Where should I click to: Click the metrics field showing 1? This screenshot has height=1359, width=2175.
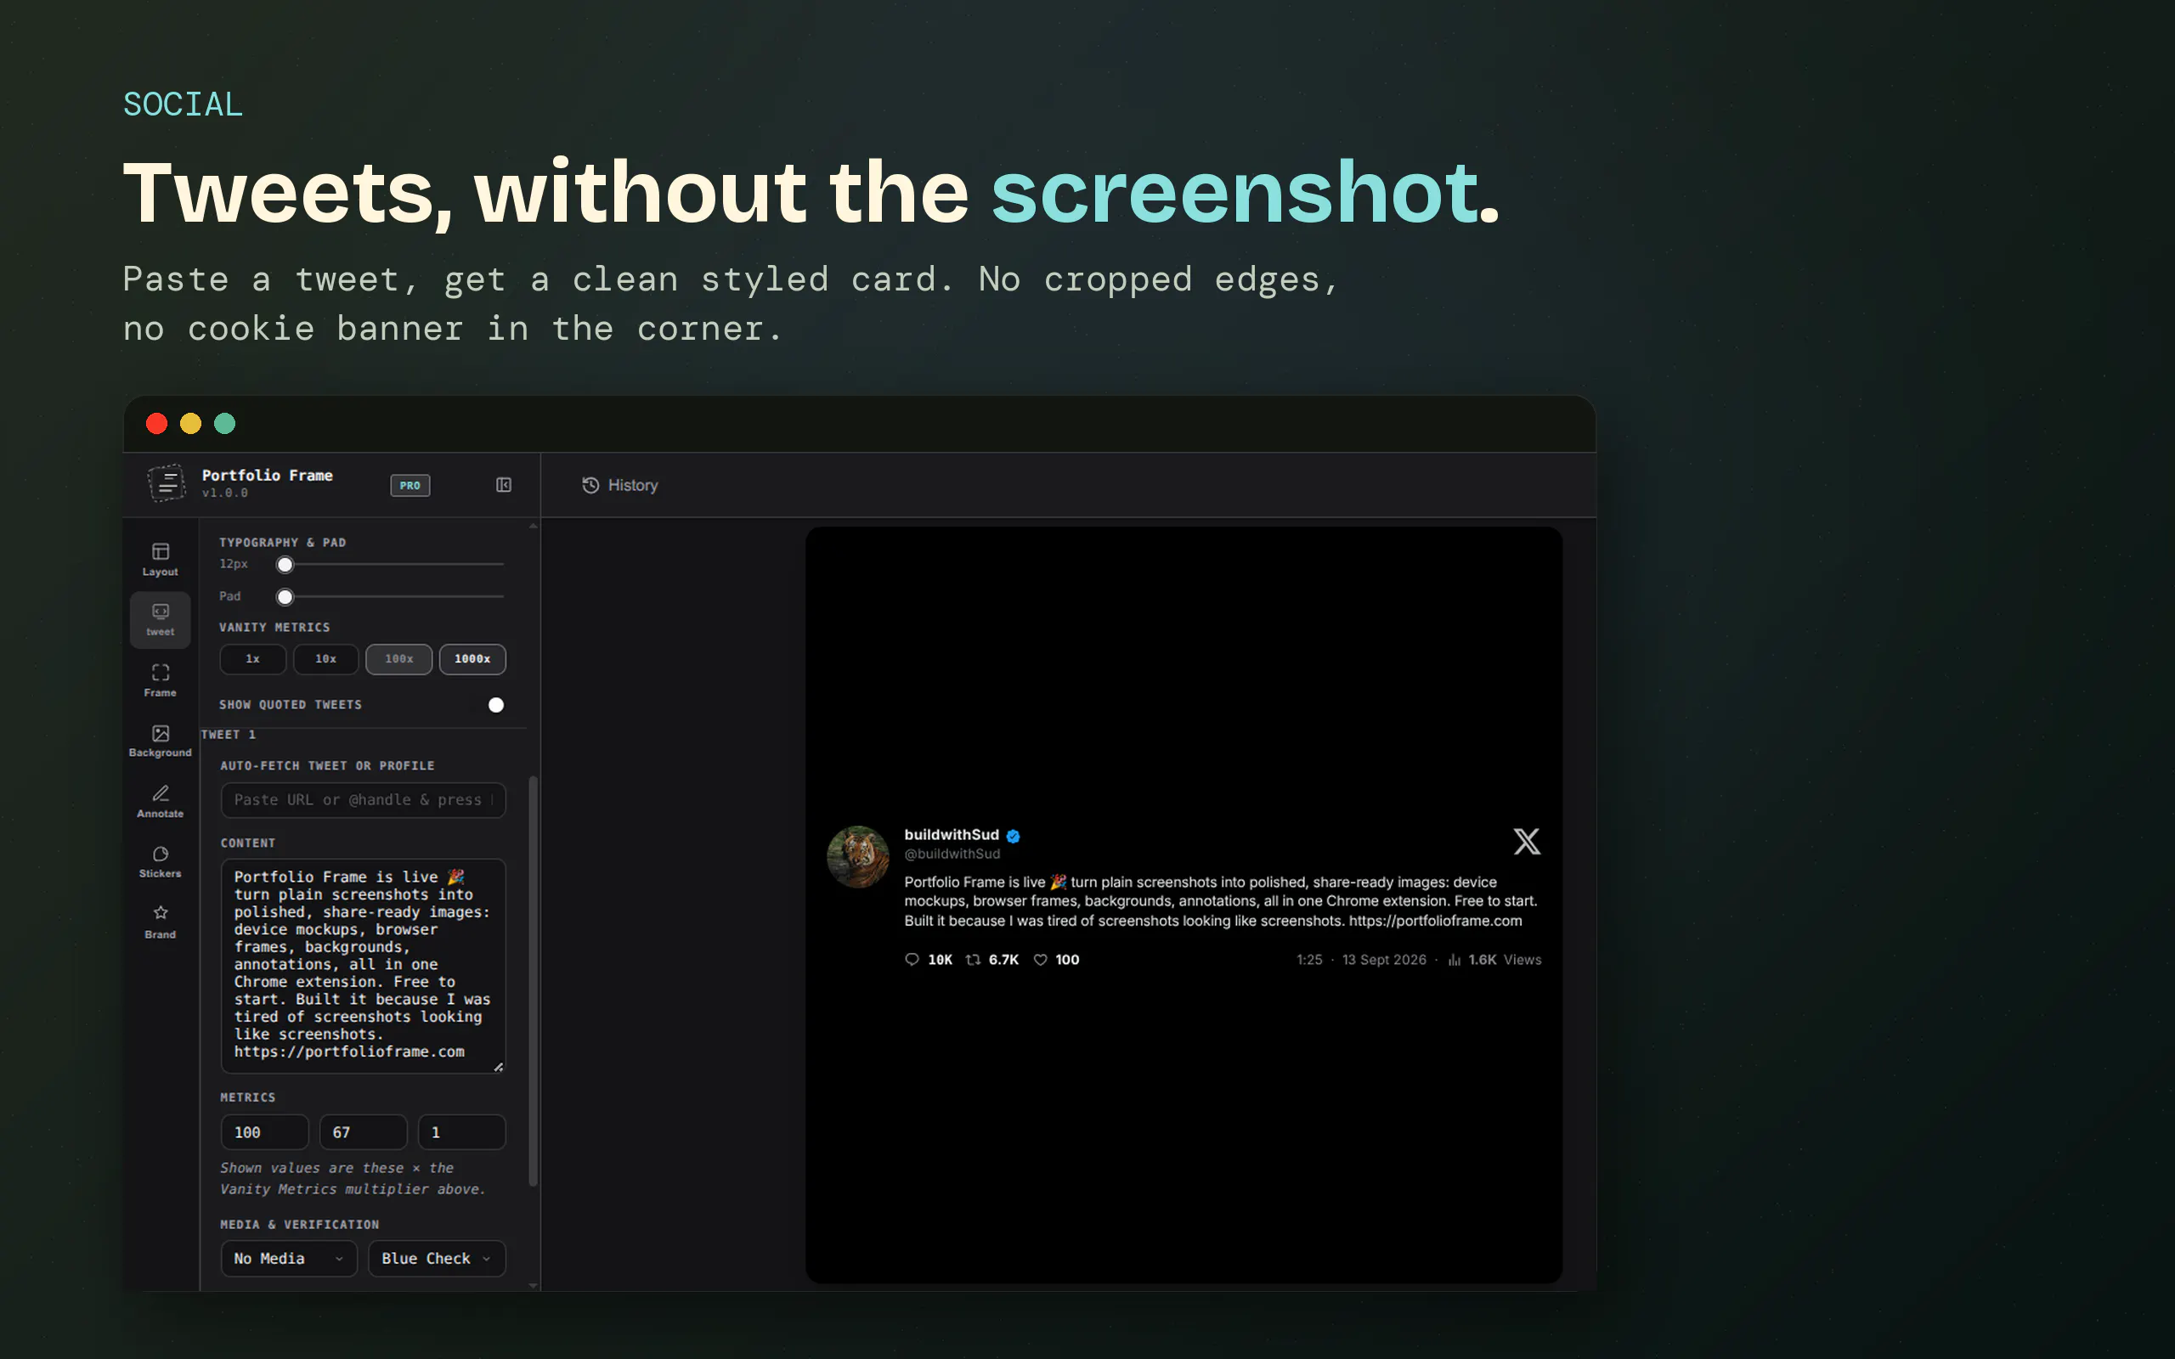tap(462, 1132)
